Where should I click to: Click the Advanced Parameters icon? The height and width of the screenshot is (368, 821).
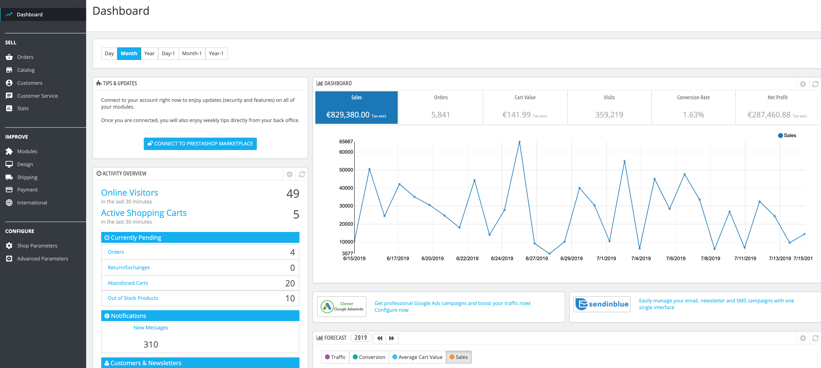(9, 258)
